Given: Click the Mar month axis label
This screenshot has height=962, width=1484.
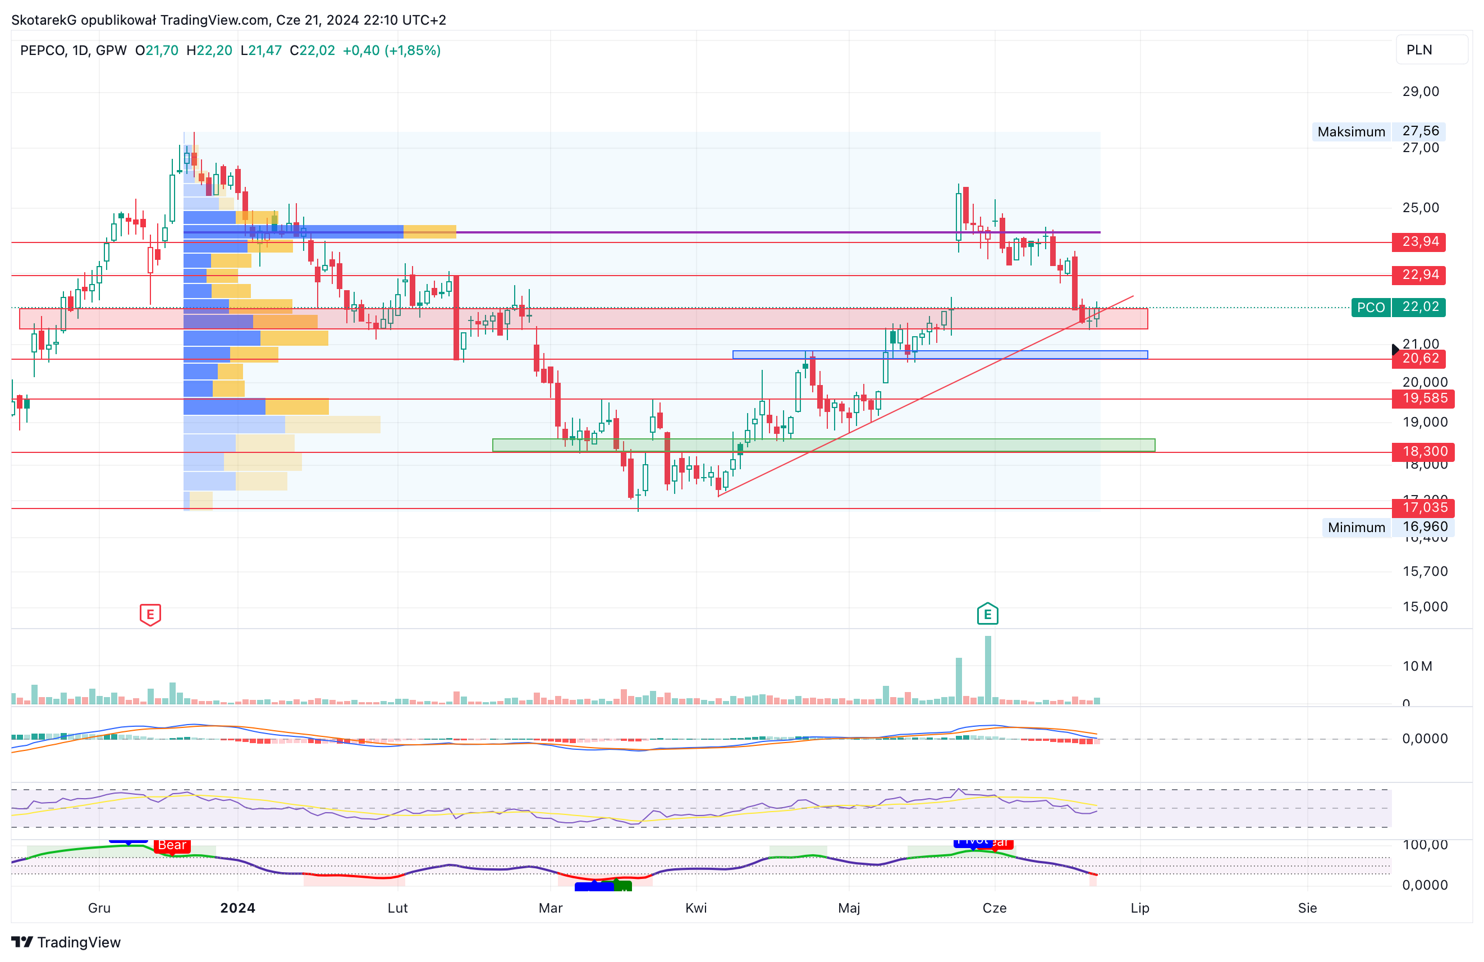Looking at the screenshot, I should point(551,908).
